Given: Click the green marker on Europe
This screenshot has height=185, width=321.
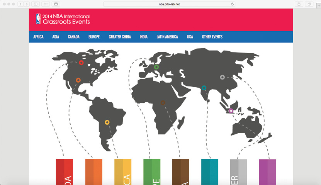Looking at the screenshot, I should point(156,67).
